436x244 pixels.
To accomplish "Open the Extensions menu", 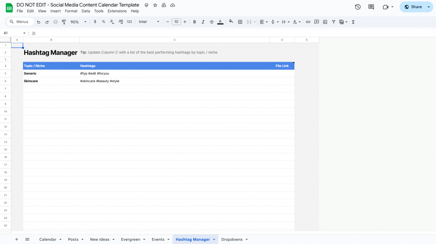I will click(117, 11).
